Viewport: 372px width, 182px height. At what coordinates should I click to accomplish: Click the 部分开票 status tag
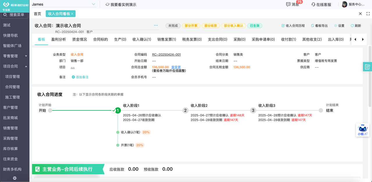pyautogui.click(x=191, y=26)
